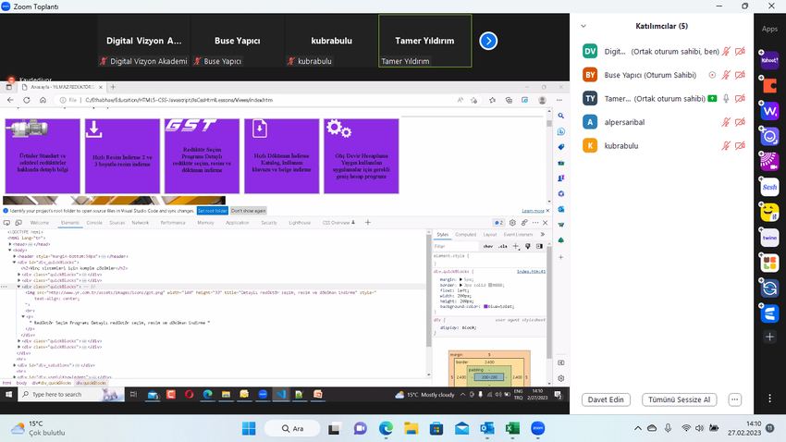Image resolution: width=786 pixels, height=442 pixels.
Task: Open the shared browser's refresh button
Action: pos(27,100)
